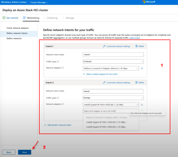Go to the Get started step tab
178x157 pixels.
10,18
